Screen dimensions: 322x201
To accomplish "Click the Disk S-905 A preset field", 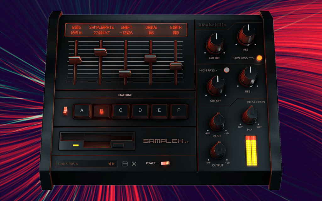I will [86, 164].
